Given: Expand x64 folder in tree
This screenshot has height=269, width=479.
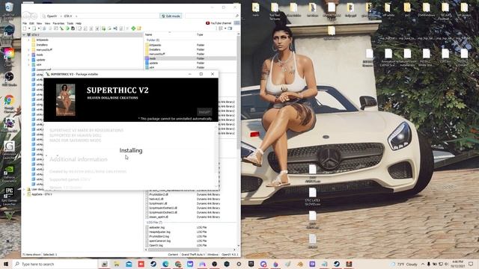Looking at the screenshot, I should coord(29,65).
